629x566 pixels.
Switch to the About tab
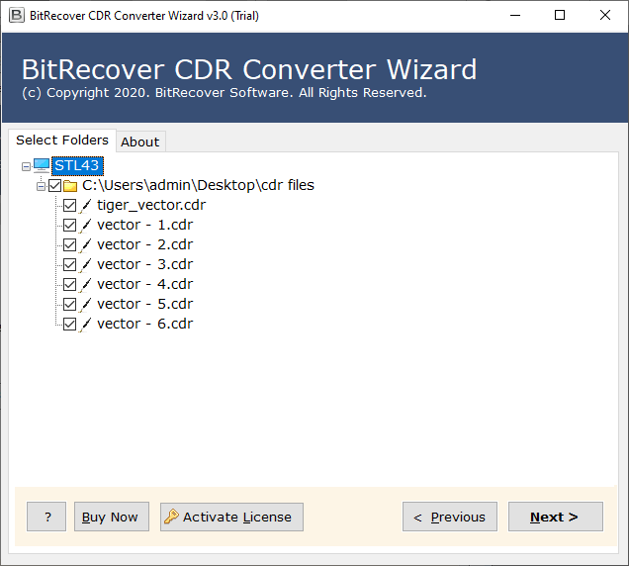point(139,141)
